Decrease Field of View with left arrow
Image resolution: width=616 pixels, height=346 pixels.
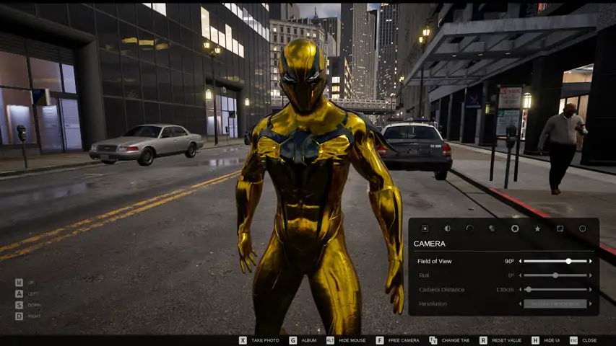[x=520, y=261]
